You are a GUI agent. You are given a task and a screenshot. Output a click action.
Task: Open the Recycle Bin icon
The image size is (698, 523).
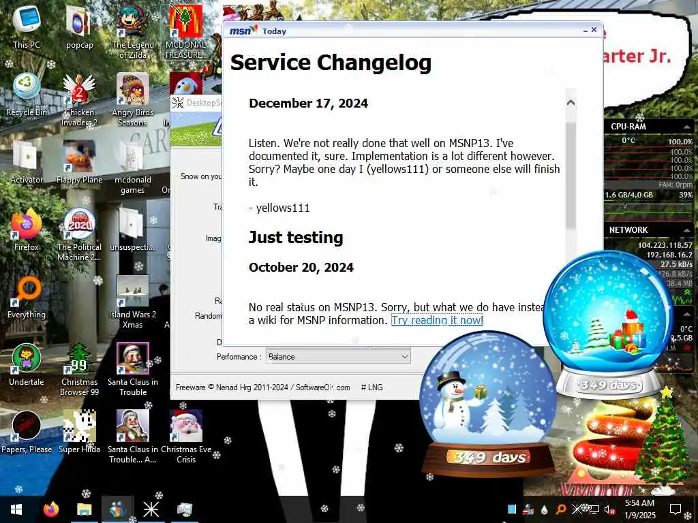tap(27, 94)
